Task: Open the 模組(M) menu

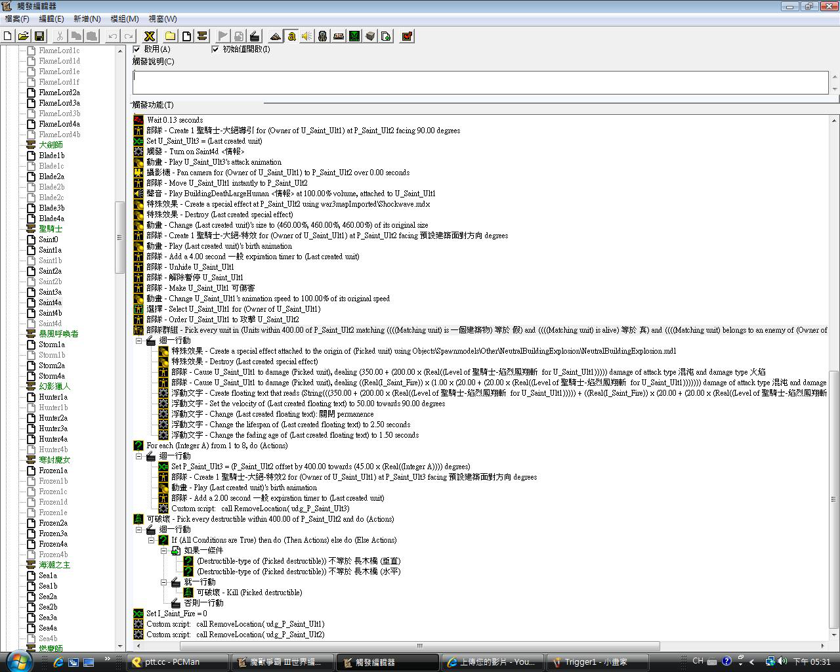Action: [124, 19]
